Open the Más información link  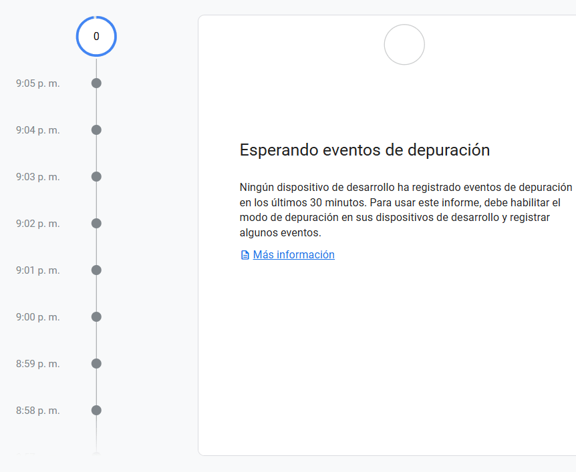[x=293, y=255]
